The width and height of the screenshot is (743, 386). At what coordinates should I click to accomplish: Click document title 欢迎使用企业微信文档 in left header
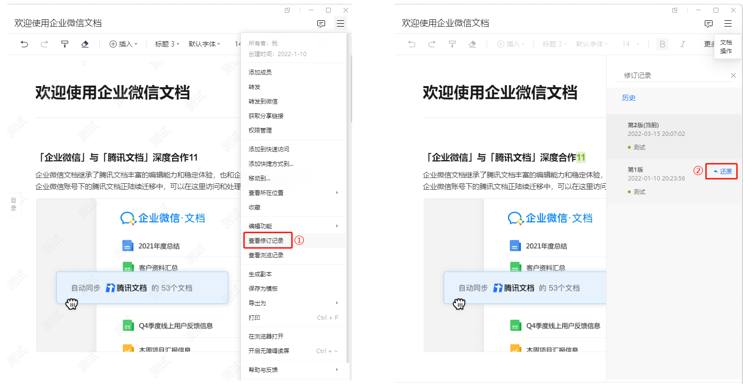coord(58,23)
